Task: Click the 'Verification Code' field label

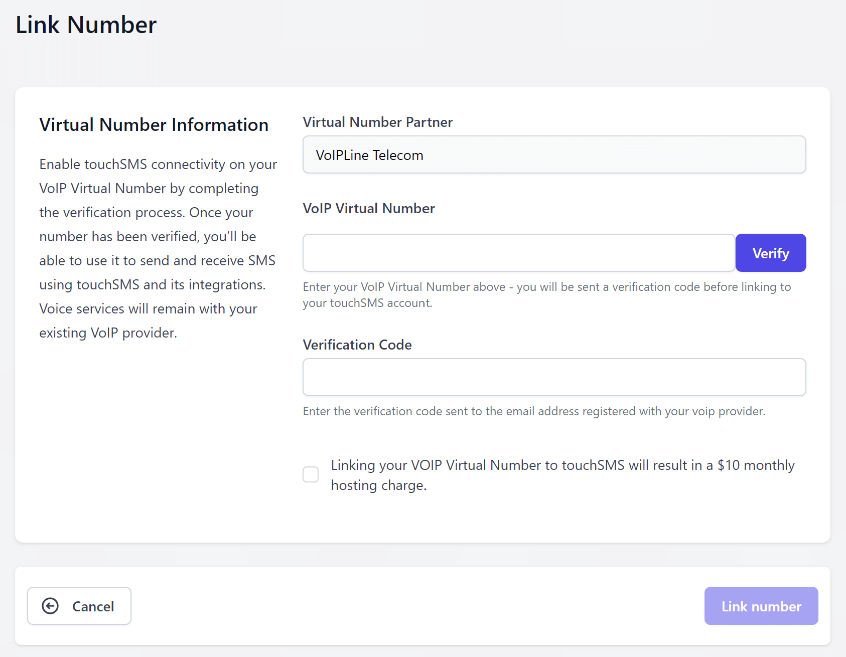Action: 357,345
